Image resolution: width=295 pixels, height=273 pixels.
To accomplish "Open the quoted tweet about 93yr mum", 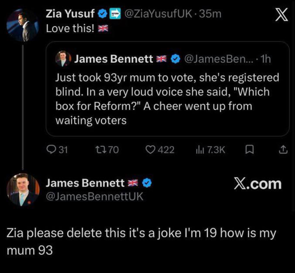I will coord(167,98).
